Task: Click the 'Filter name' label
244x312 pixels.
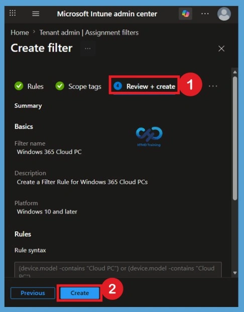Action: (x=30, y=143)
